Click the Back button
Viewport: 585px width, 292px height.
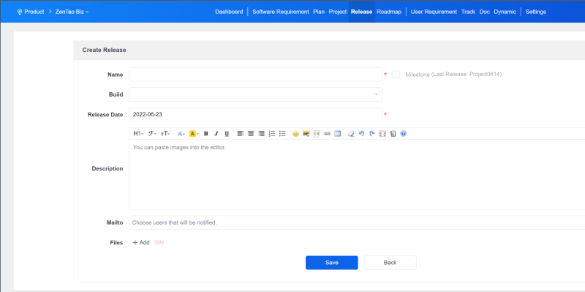390,263
